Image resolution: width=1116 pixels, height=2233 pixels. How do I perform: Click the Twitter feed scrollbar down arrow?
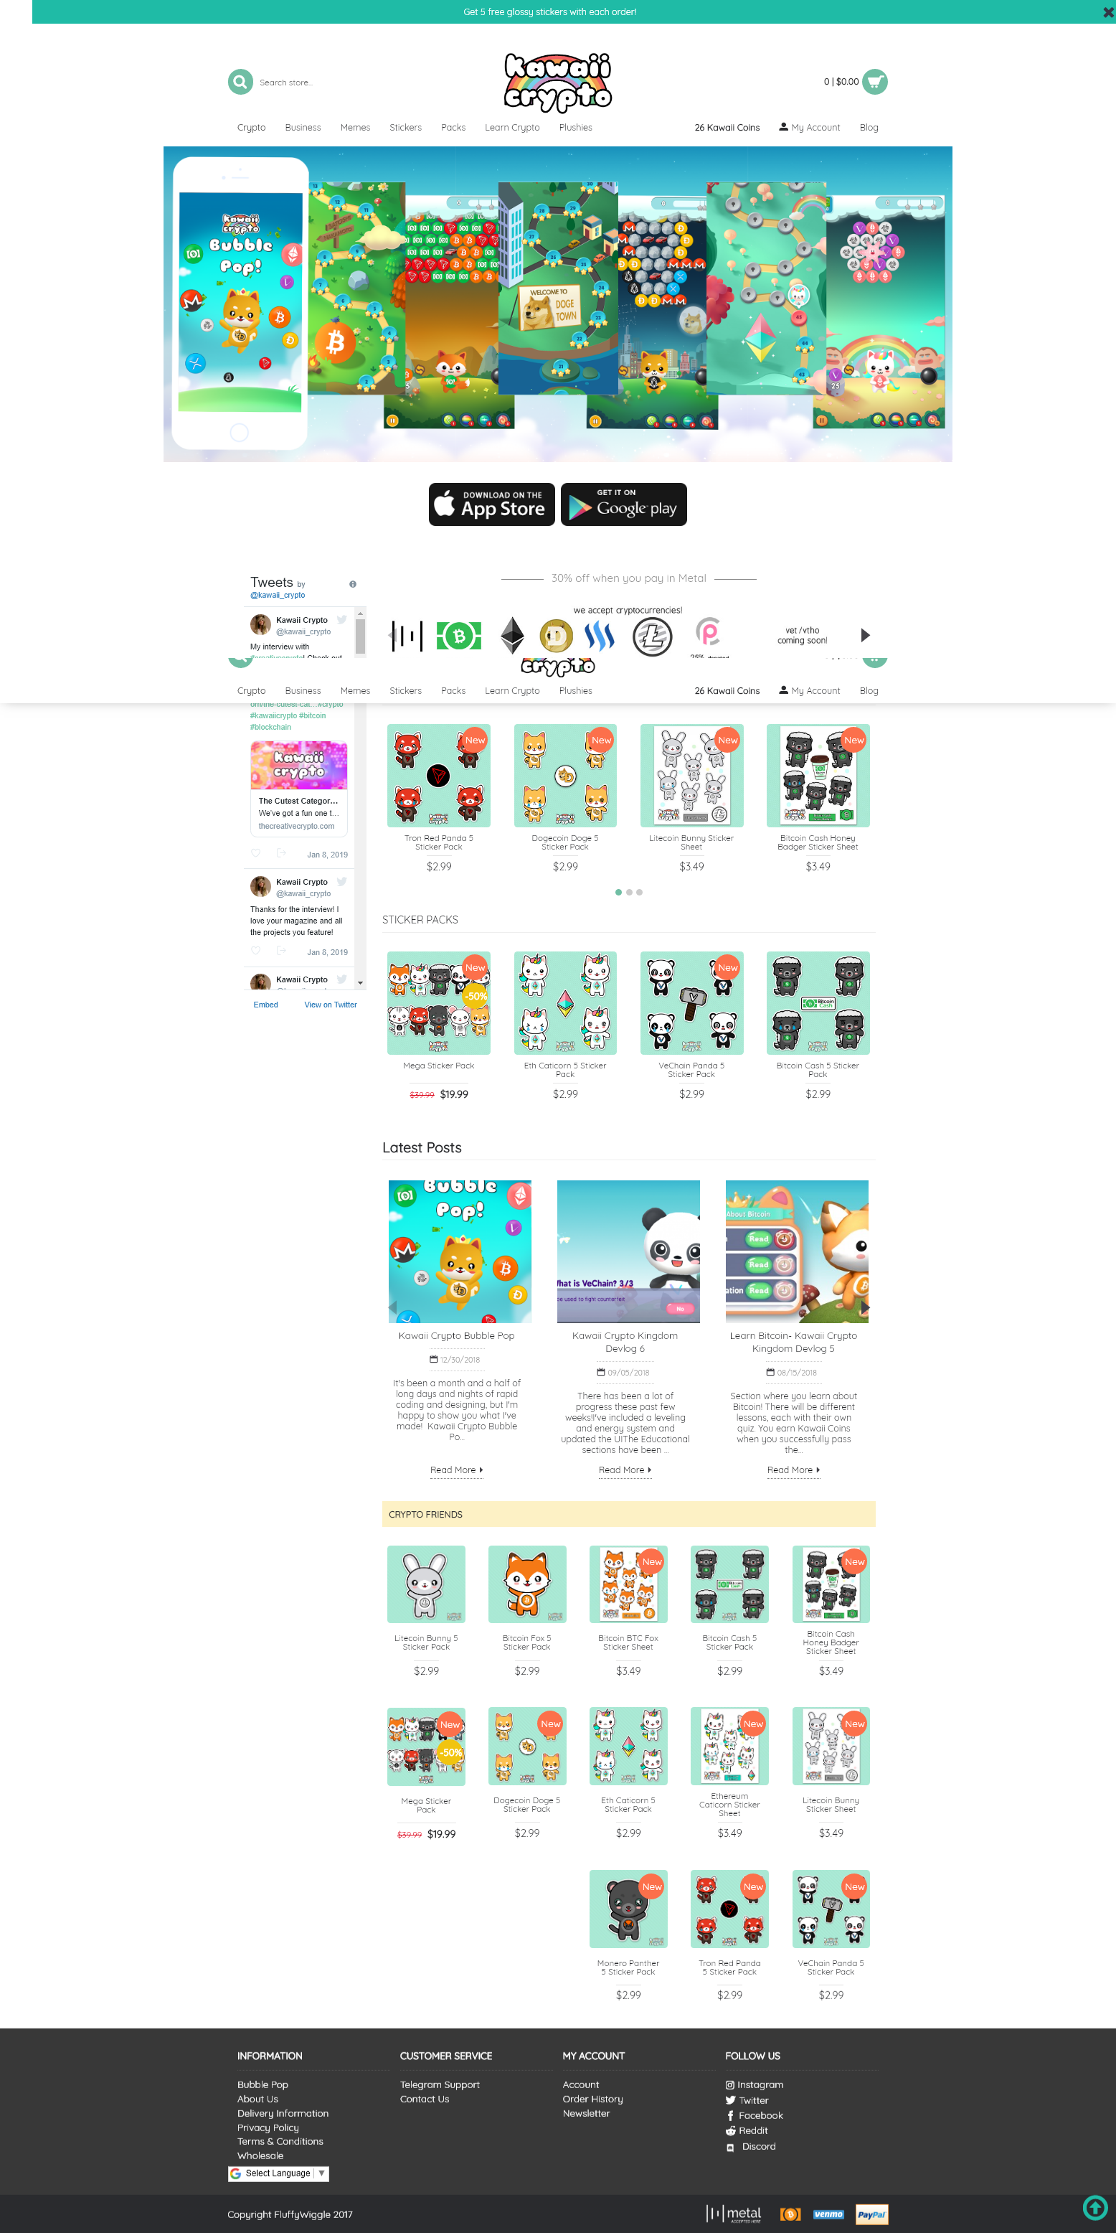coord(361,984)
